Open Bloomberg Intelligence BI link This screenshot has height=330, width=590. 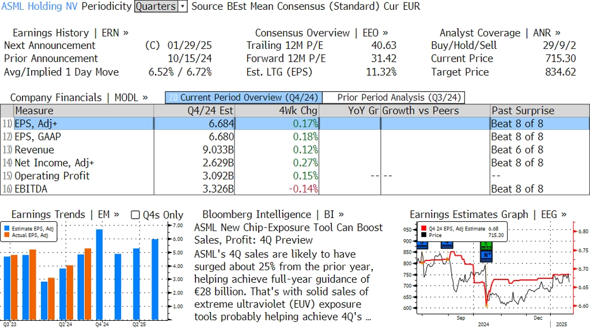(x=273, y=214)
